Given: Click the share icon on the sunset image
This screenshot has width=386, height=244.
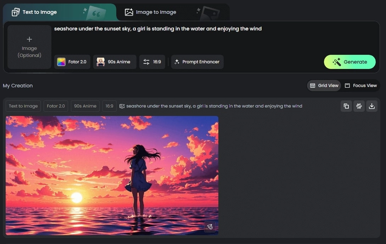Looking at the screenshot, I should click(x=210, y=227).
